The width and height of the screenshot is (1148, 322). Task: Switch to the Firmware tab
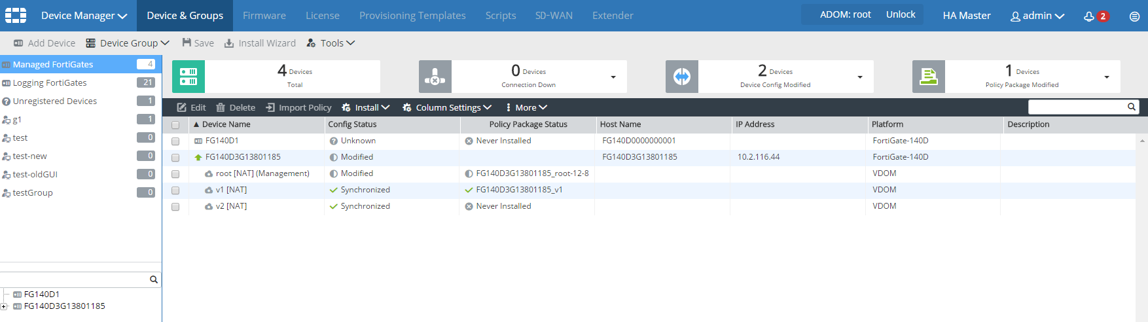coord(264,16)
